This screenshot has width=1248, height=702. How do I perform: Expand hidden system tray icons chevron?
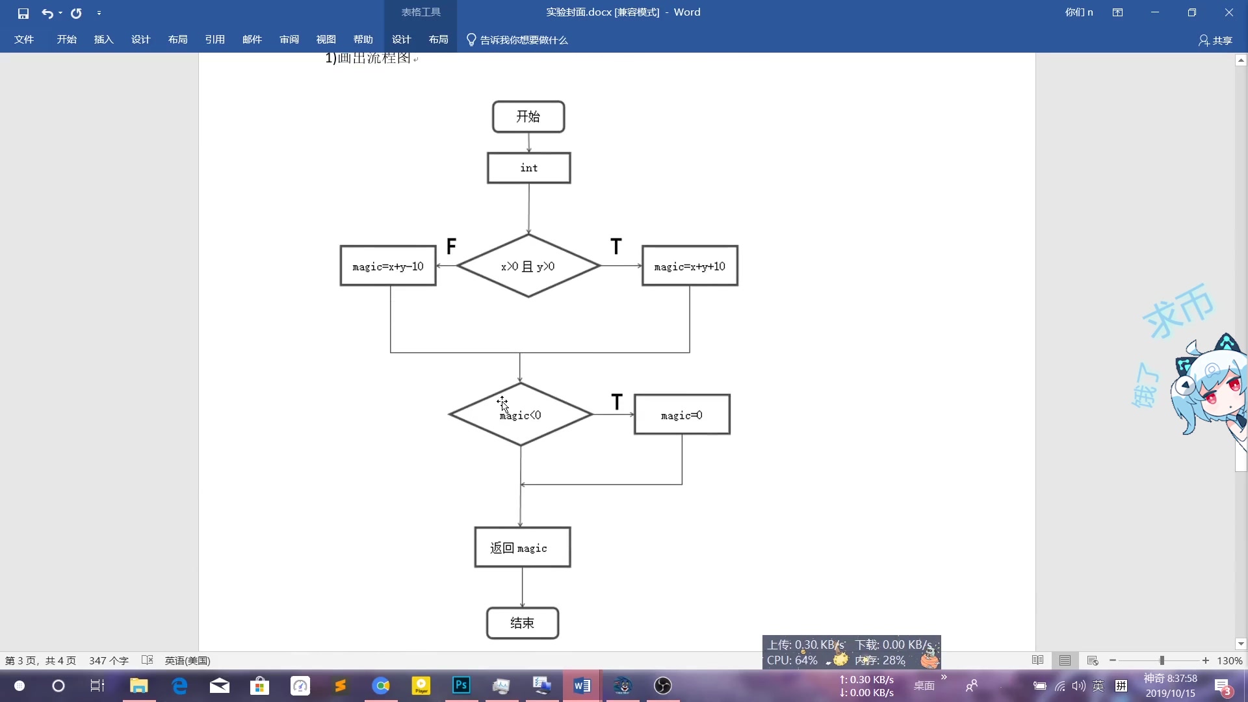[944, 677]
